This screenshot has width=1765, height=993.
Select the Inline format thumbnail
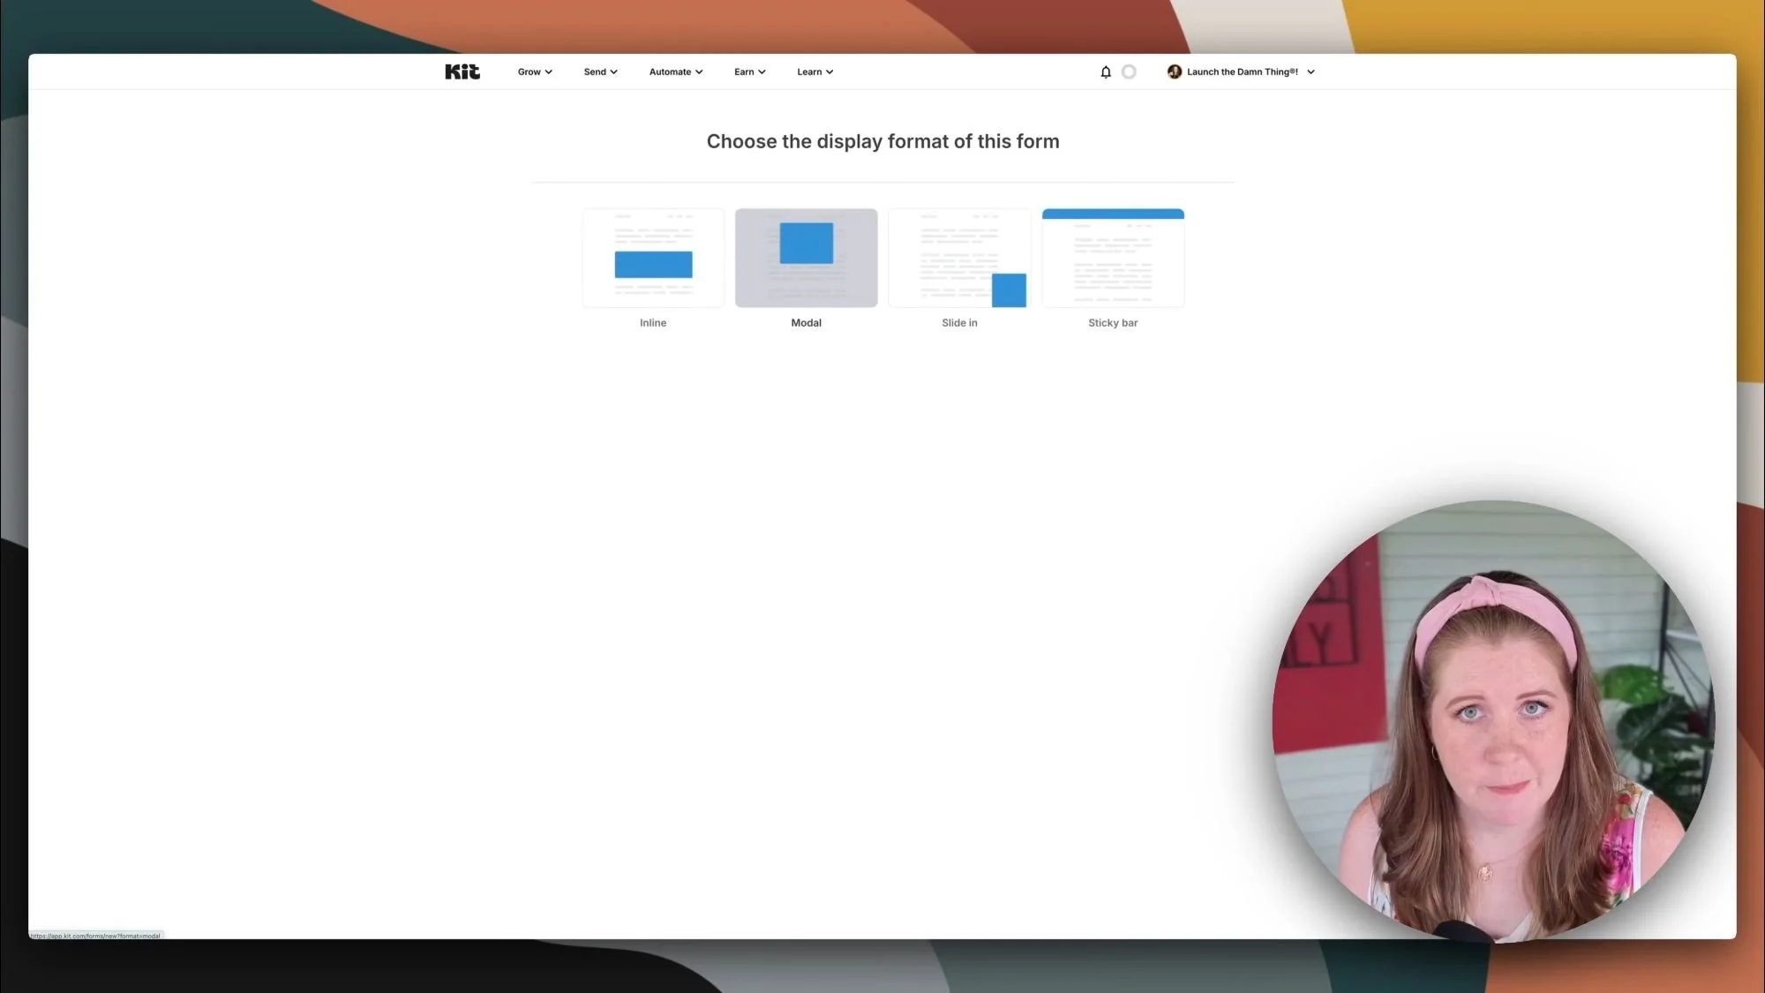coord(653,258)
